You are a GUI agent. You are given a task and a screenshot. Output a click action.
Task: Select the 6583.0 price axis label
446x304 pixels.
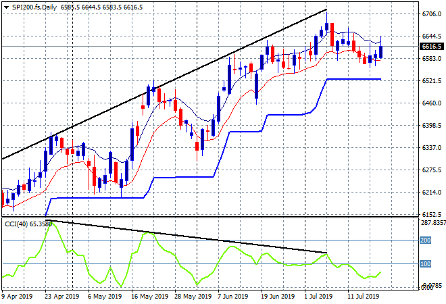click(432, 59)
